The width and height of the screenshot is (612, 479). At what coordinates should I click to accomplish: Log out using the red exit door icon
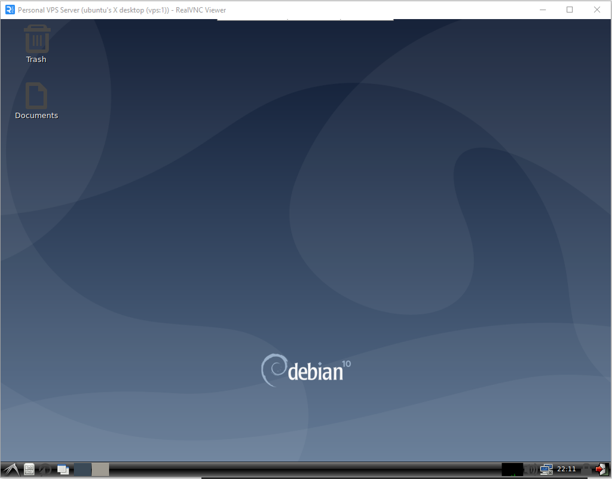602,469
